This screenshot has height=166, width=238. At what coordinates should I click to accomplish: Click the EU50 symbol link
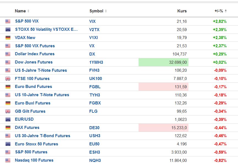[x=94, y=144]
